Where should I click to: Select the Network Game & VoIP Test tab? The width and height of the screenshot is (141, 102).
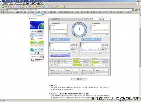[x=91, y=40]
